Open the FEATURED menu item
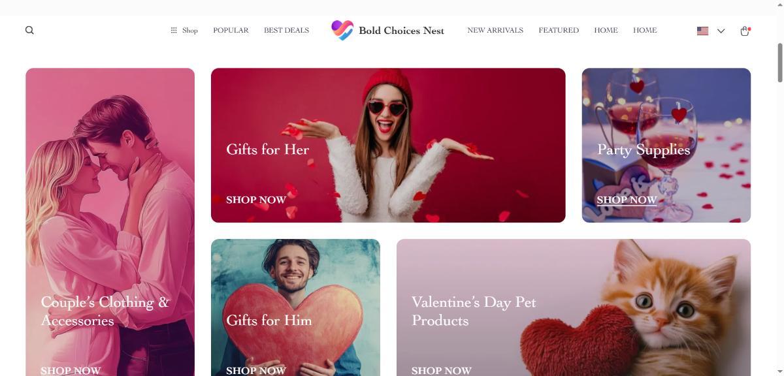The width and height of the screenshot is (784, 376). (x=559, y=30)
